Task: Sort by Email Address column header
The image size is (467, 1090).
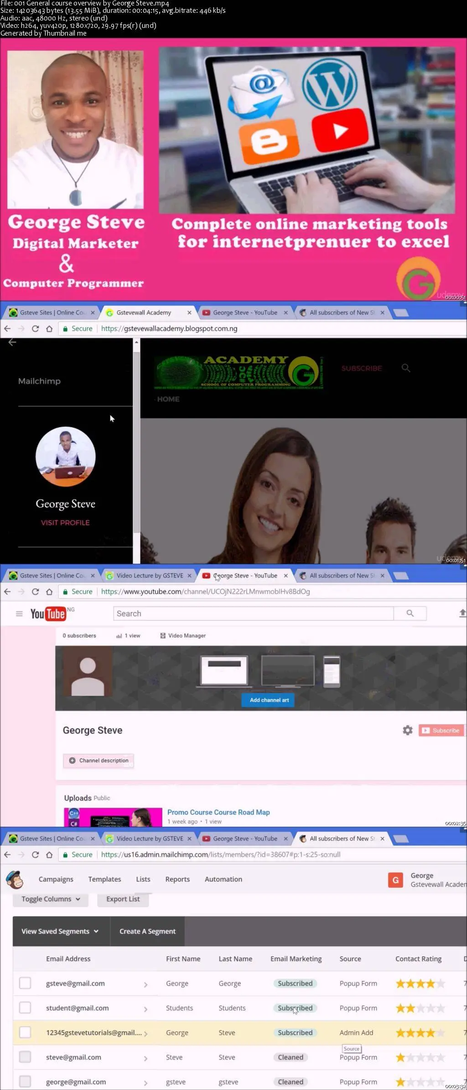Action: (68, 958)
